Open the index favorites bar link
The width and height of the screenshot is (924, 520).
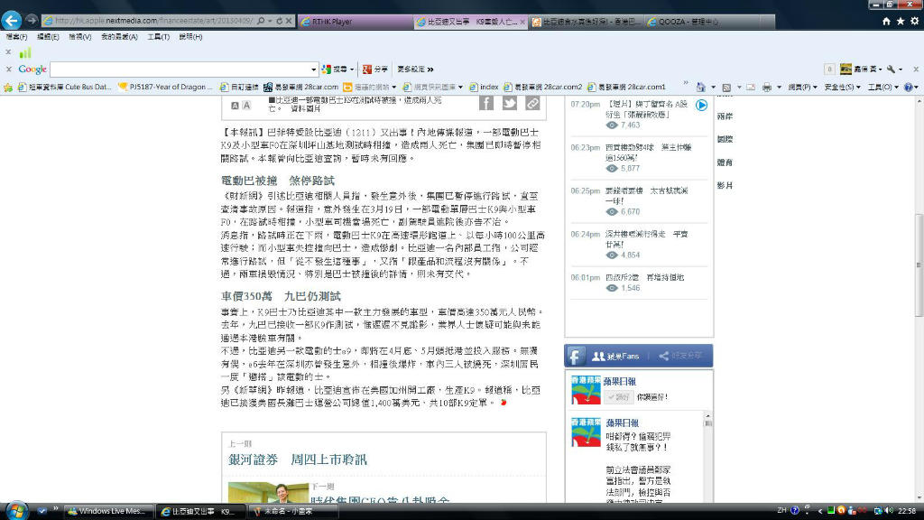484,88
